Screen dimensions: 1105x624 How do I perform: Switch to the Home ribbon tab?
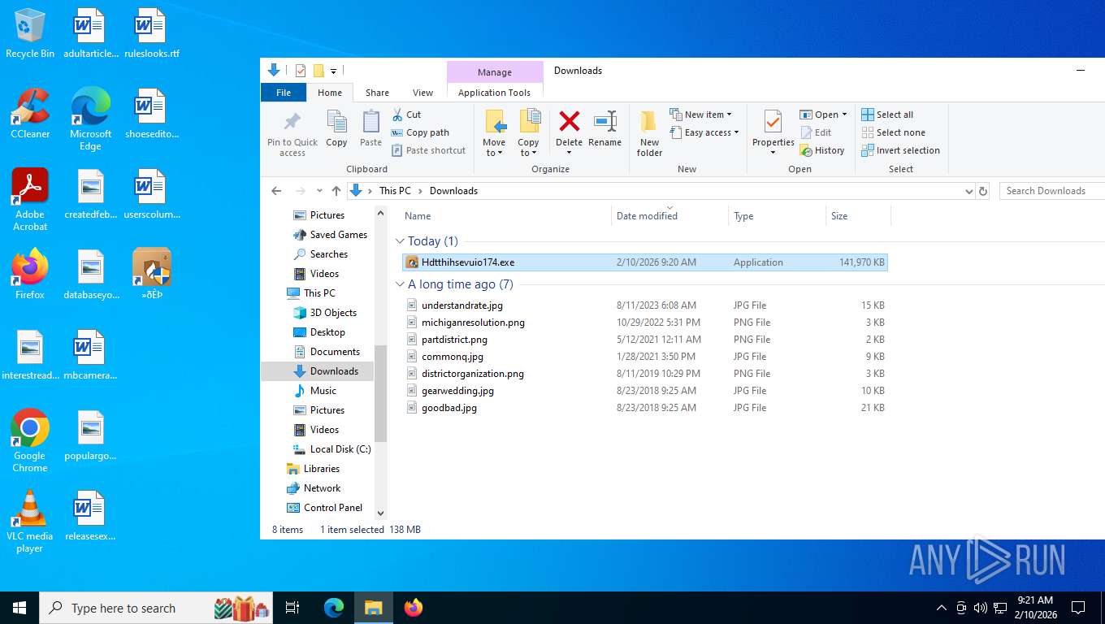[330, 93]
